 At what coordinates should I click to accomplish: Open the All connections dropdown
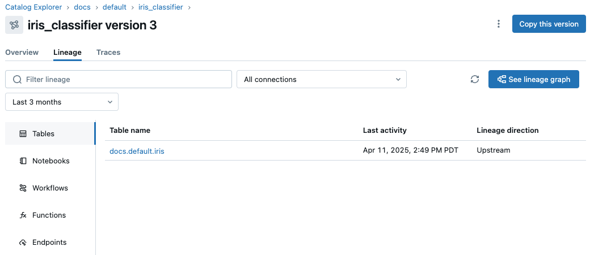point(321,80)
